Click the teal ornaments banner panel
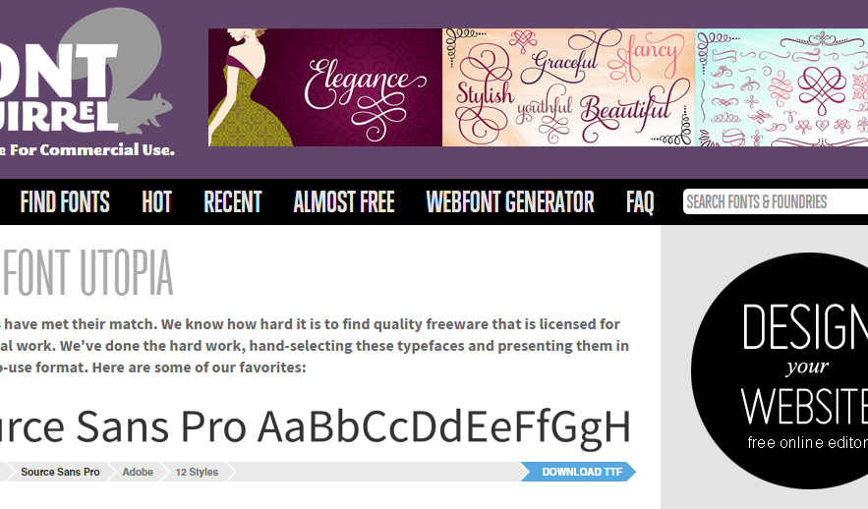The width and height of the screenshot is (868, 509). click(x=781, y=87)
